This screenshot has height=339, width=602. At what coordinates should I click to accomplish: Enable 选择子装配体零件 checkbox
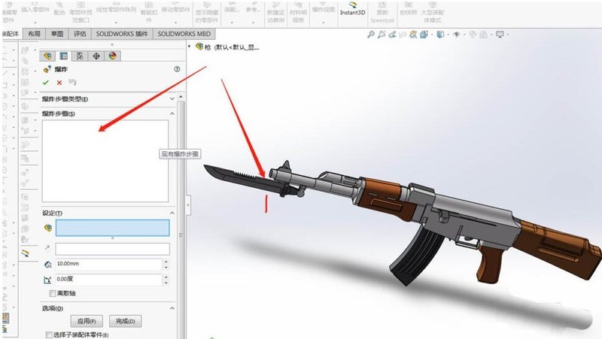click(49, 334)
